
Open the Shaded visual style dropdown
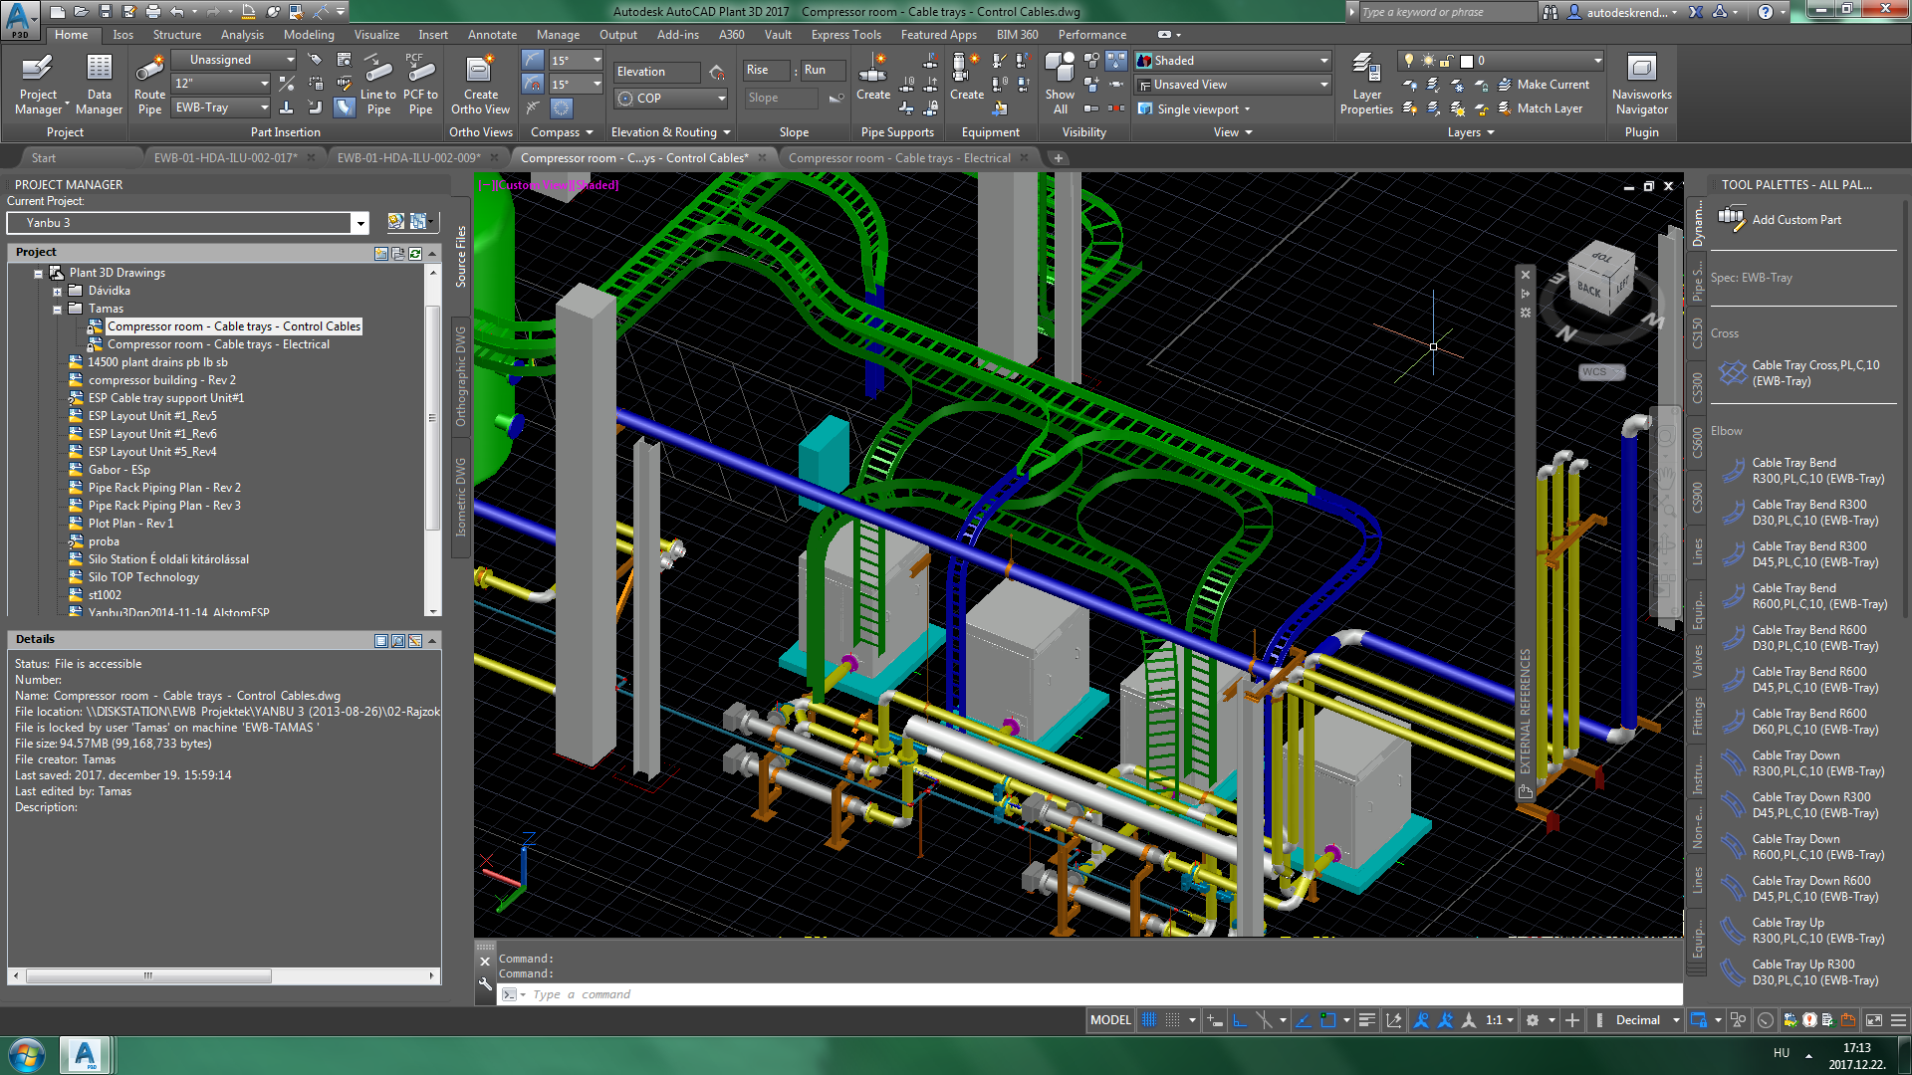pos(1323,61)
